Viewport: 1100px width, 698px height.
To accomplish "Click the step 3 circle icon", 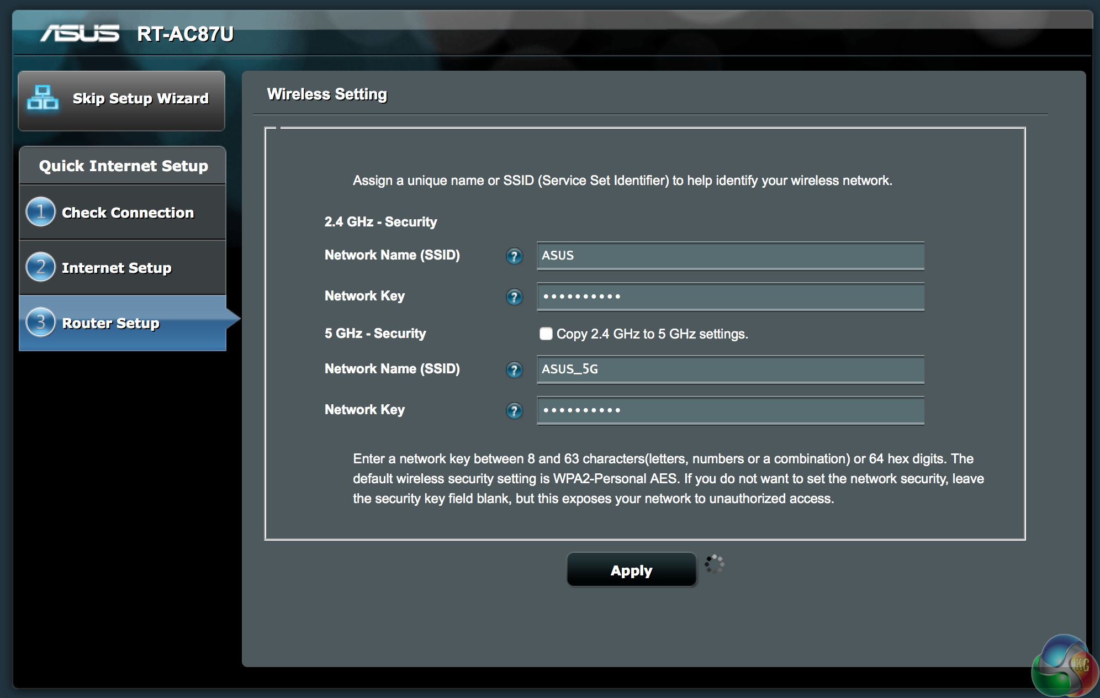I will click(40, 322).
